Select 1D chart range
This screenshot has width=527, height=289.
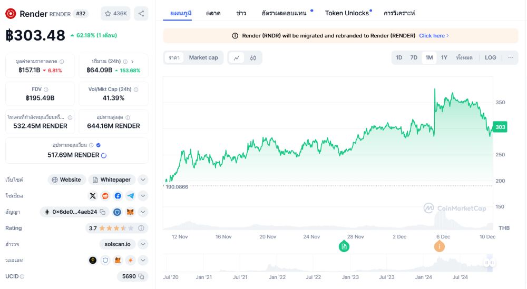coord(399,58)
